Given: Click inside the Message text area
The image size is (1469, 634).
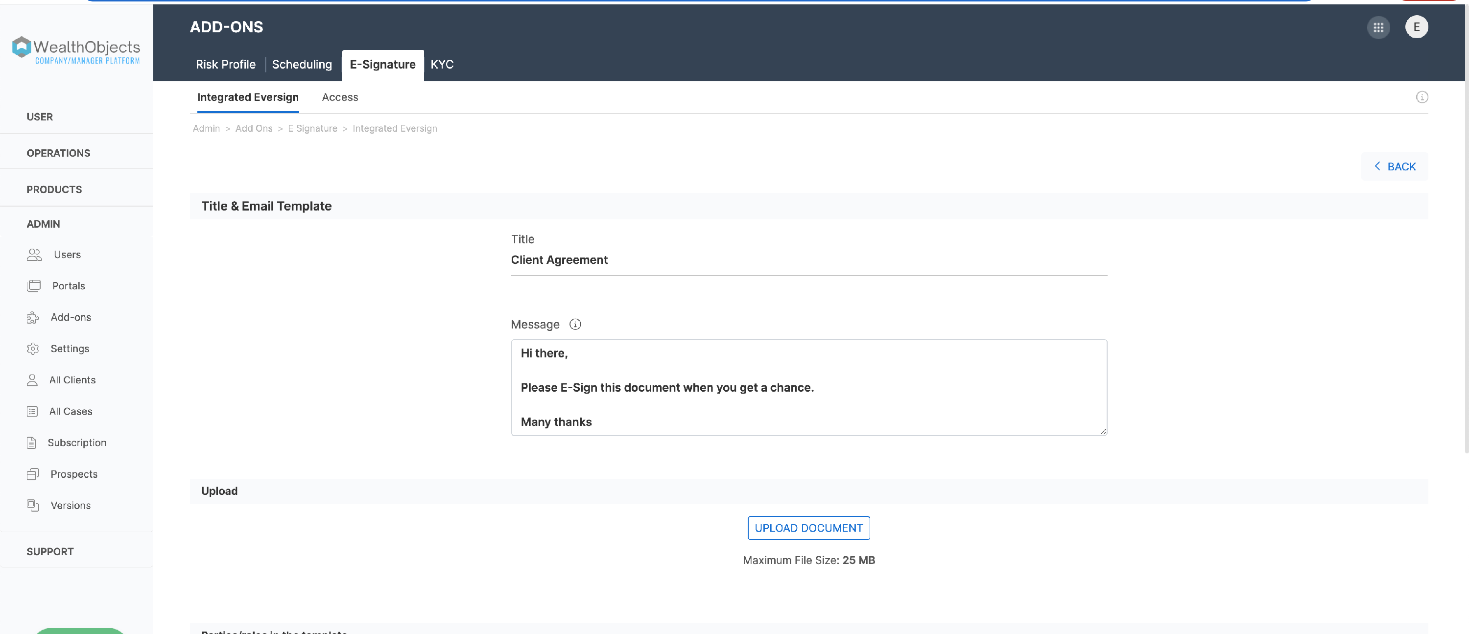Looking at the screenshot, I should point(808,388).
